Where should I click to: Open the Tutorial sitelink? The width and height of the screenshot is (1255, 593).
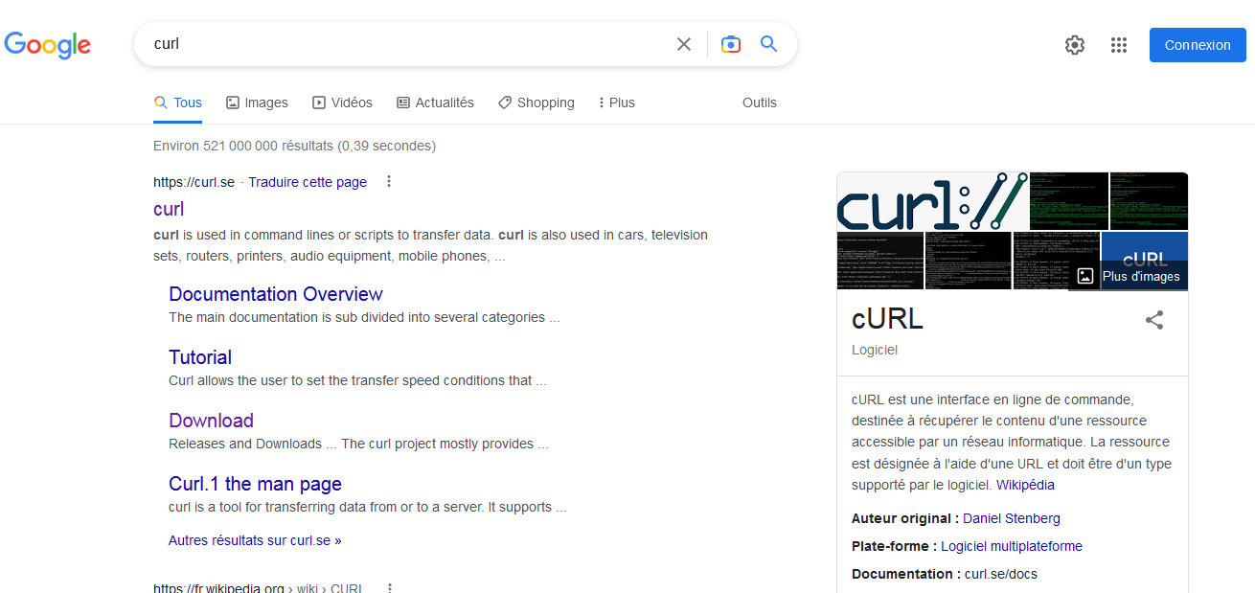200,357
